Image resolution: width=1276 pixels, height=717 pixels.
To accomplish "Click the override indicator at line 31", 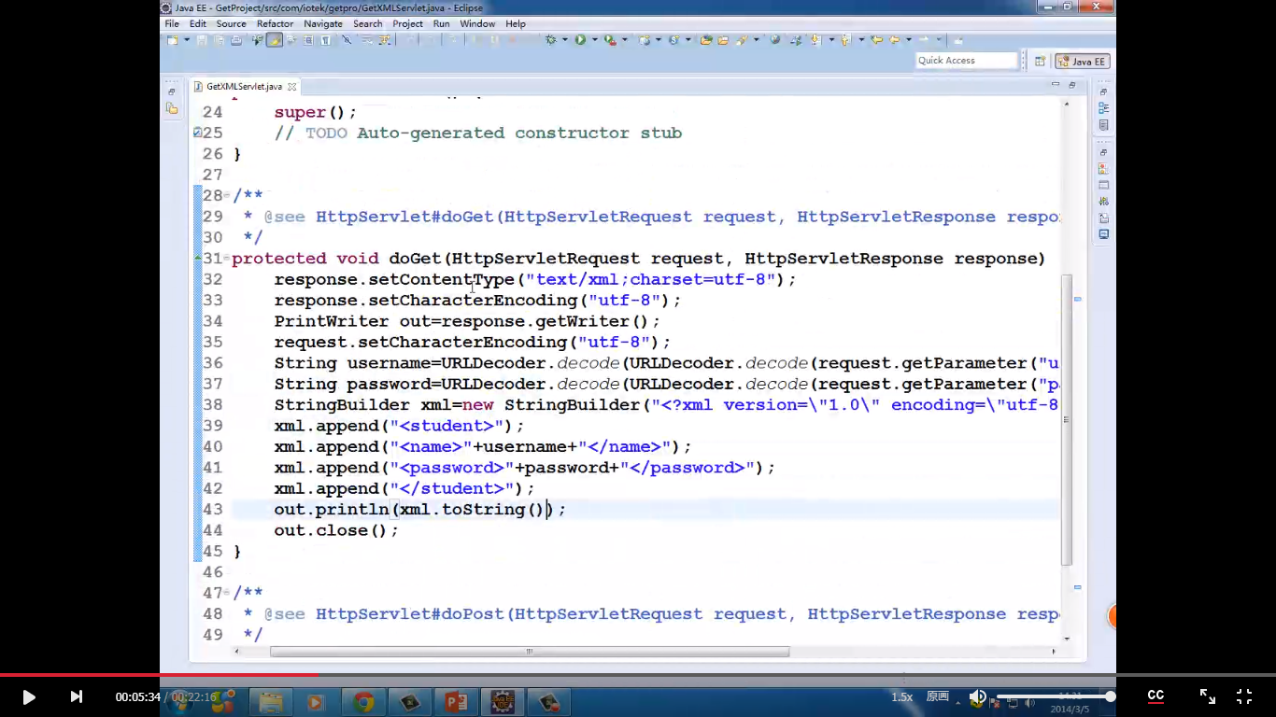I will (x=197, y=259).
